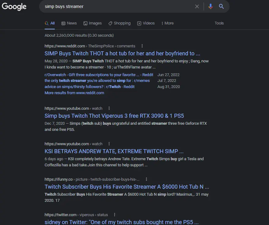
Task: Click the twitter.com viperous status URL
Action: coord(76,215)
